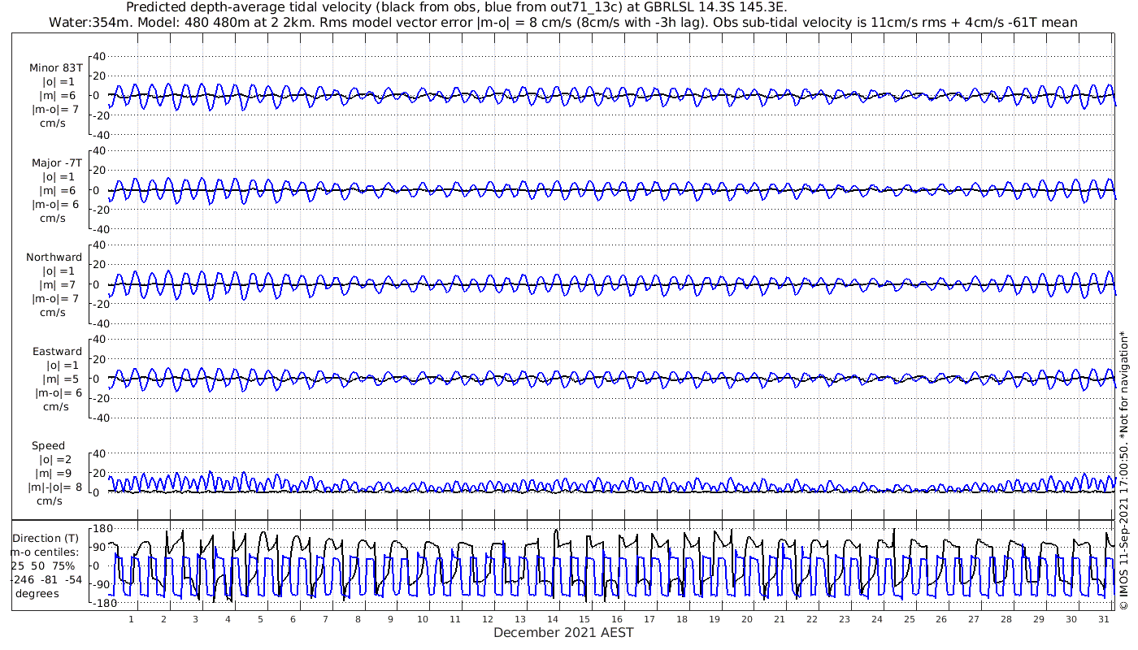Click the '40' tick of Minor 83T axis
This screenshot has height=650, width=1138.
(x=99, y=56)
